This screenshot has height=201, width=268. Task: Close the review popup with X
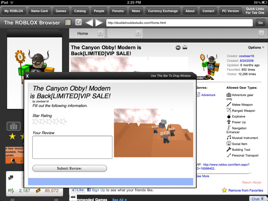pos(27,76)
